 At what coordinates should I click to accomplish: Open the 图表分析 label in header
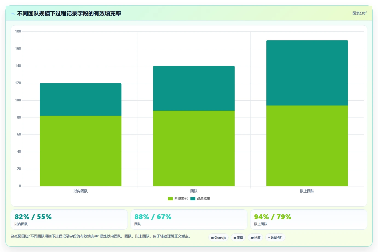359,13
